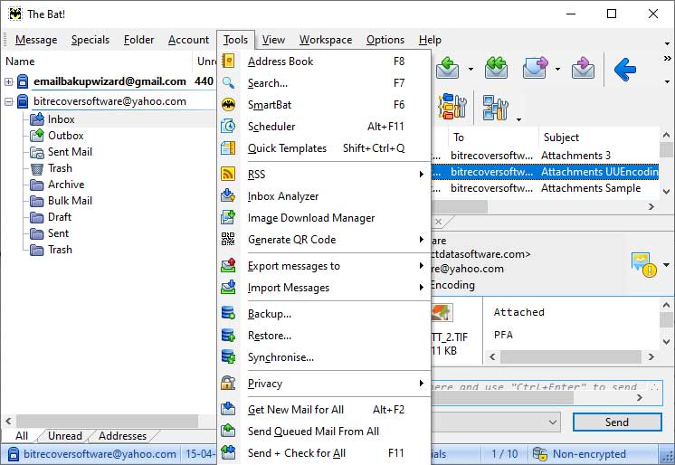This screenshot has height=465, width=675.
Task: Switch to the All tab
Action: 22,436
